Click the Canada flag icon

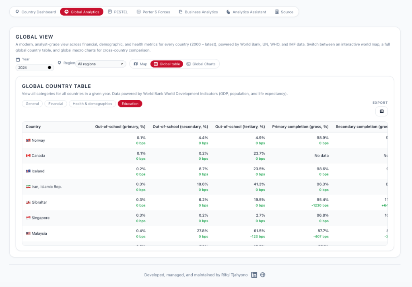click(28, 156)
